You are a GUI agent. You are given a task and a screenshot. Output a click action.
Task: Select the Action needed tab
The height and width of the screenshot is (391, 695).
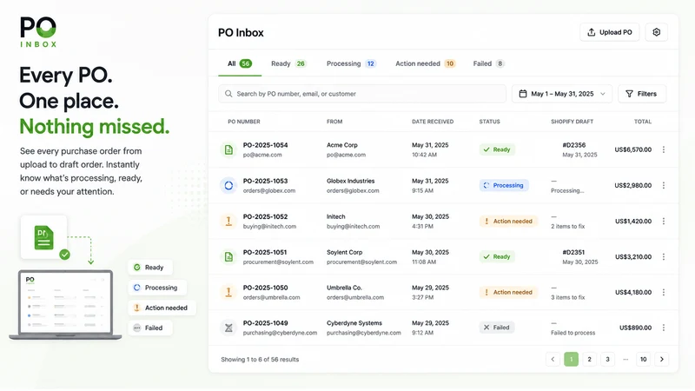coord(425,63)
